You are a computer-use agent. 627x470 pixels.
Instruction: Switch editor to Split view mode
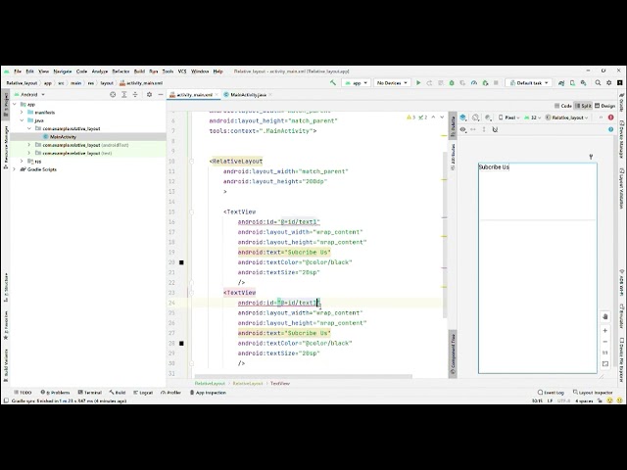(x=583, y=106)
